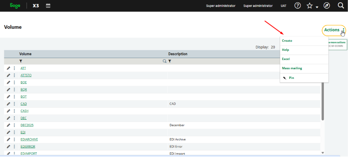Open the dropdown arrow beside favorites star

(317, 7)
